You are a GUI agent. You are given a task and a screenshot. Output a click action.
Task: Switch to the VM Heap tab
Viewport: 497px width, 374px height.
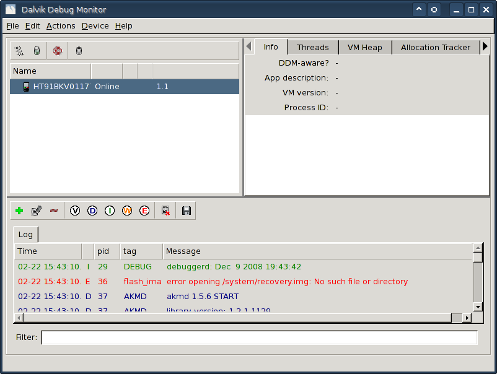click(x=365, y=48)
